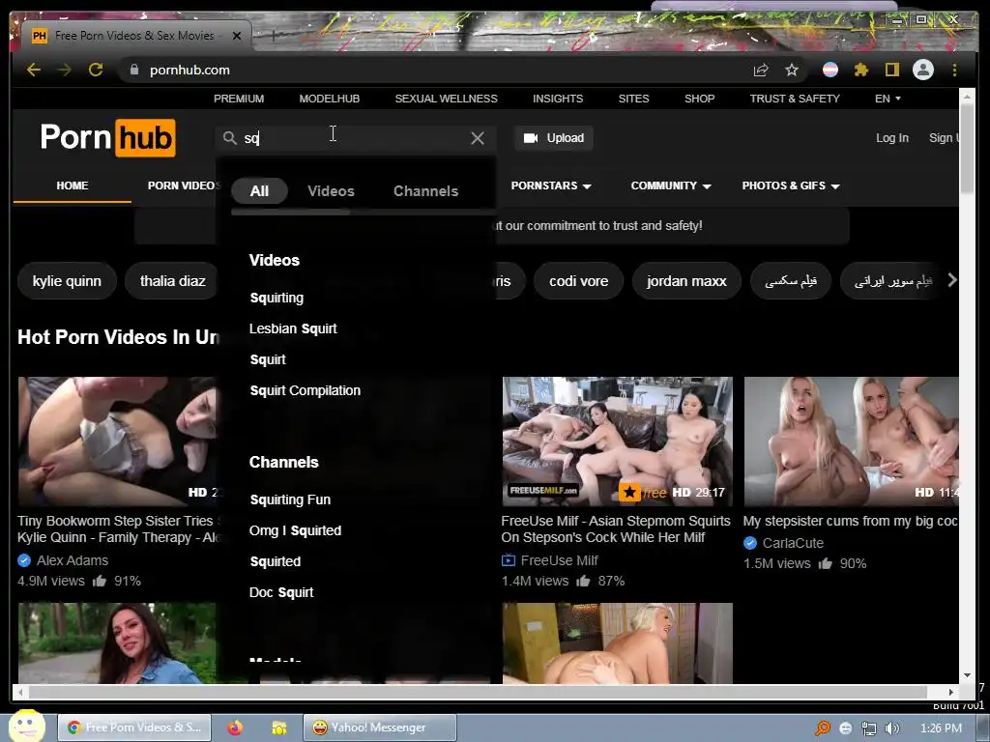Open the striped round extension icon
The height and width of the screenshot is (742, 990).
tap(830, 70)
